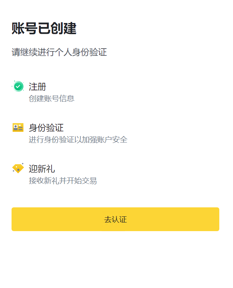
Task: Click the green checkmark icon beside 注册
Action: click(x=18, y=86)
